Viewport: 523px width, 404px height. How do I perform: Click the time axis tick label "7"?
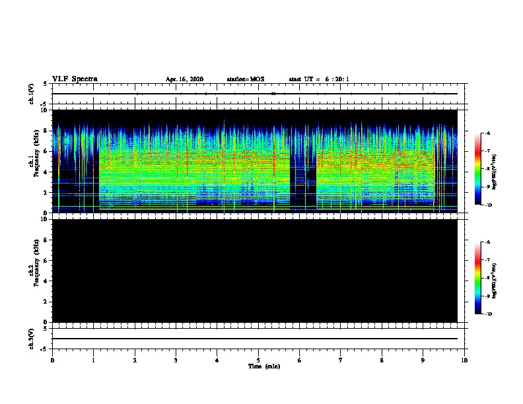coord(341,360)
